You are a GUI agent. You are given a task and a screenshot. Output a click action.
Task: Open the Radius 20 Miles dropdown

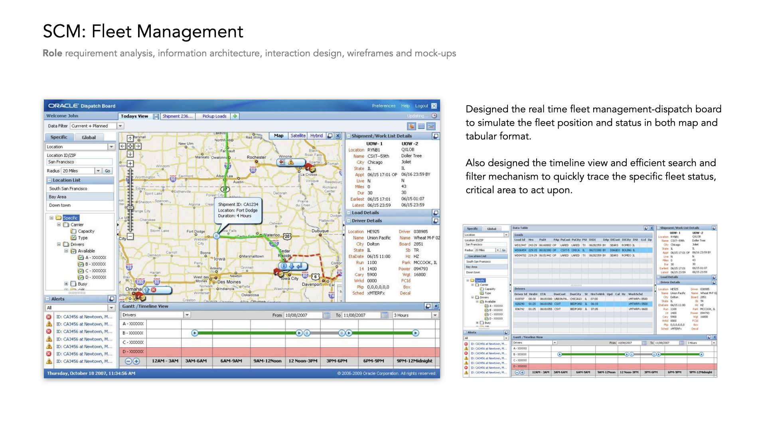[x=98, y=171]
